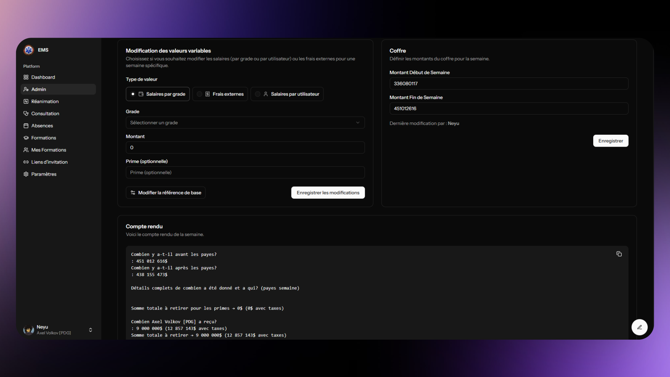Click Enregistrer les modifications button

click(328, 193)
